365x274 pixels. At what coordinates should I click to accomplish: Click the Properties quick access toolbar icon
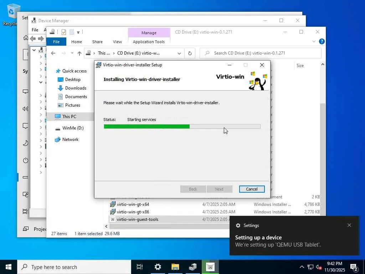pos(64,32)
